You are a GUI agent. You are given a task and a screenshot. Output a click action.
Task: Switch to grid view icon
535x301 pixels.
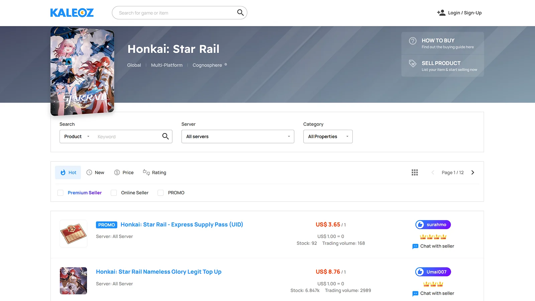point(415,173)
